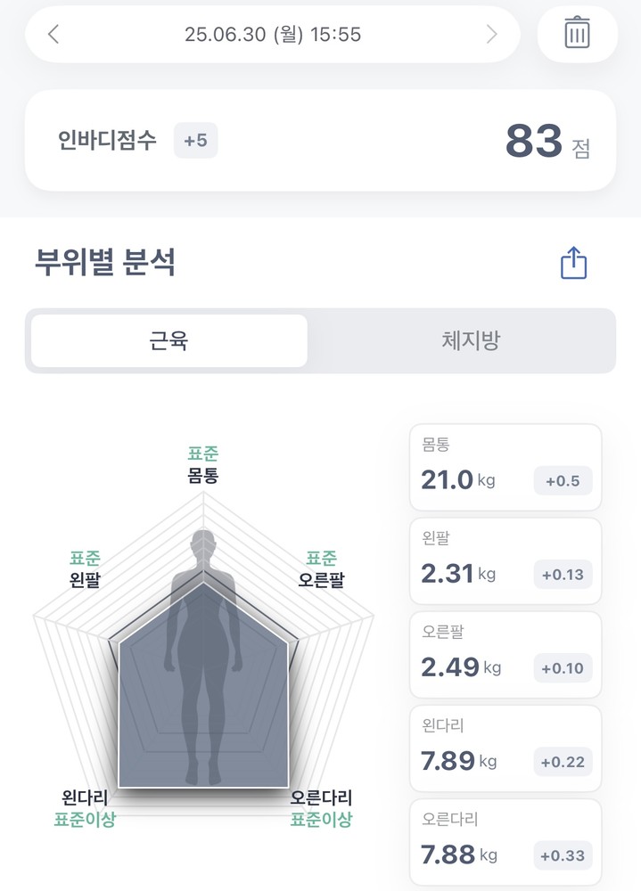Viewport: 641px width, 891px height.
Task: Switch to the 체지방 tab
Action: (470, 340)
